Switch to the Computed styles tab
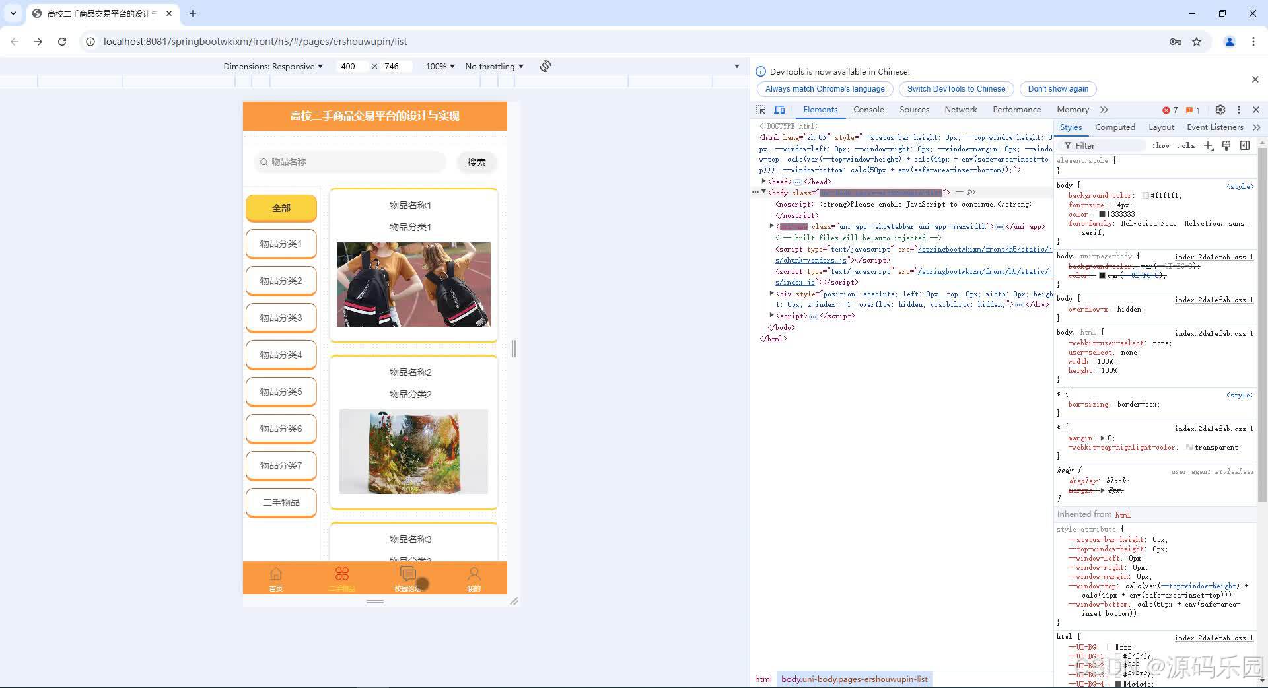Image resolution: width=1268 pixels, height=688 pixels. click(1115, 127)
